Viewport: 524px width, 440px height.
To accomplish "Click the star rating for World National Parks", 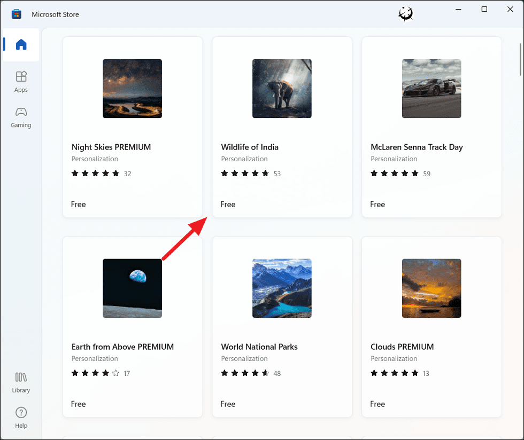I will click(x=245, y=373).
